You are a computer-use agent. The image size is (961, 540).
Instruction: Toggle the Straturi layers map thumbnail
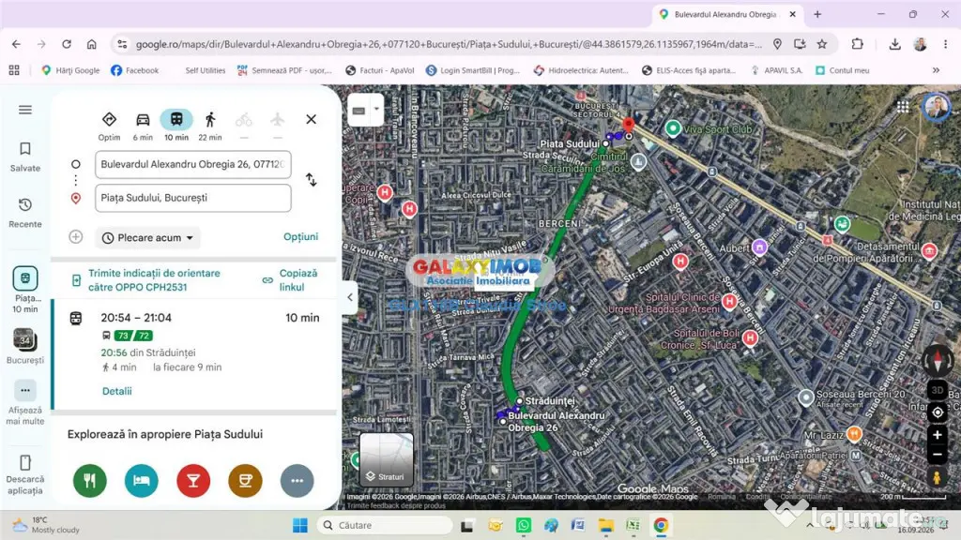tap(386, 459)
